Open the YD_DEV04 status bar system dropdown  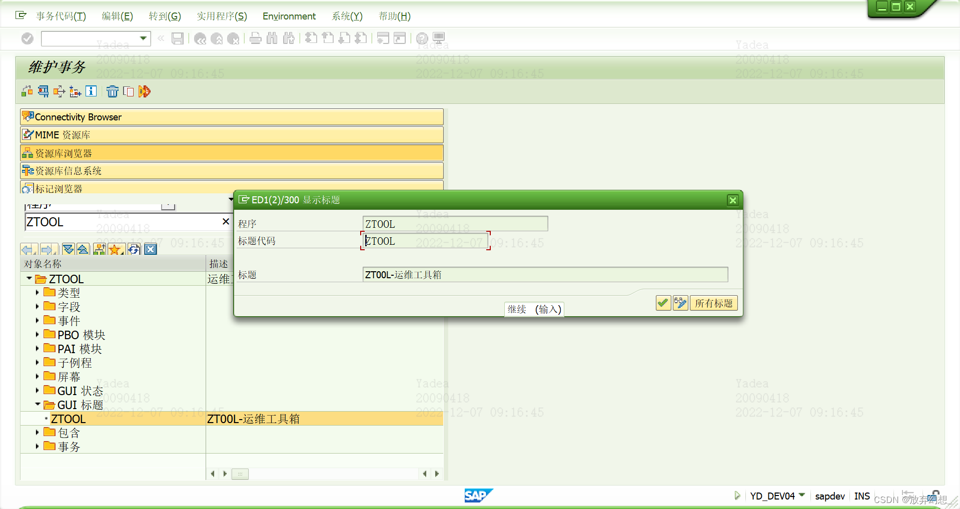pyautogui.click(x=802, y=496)
